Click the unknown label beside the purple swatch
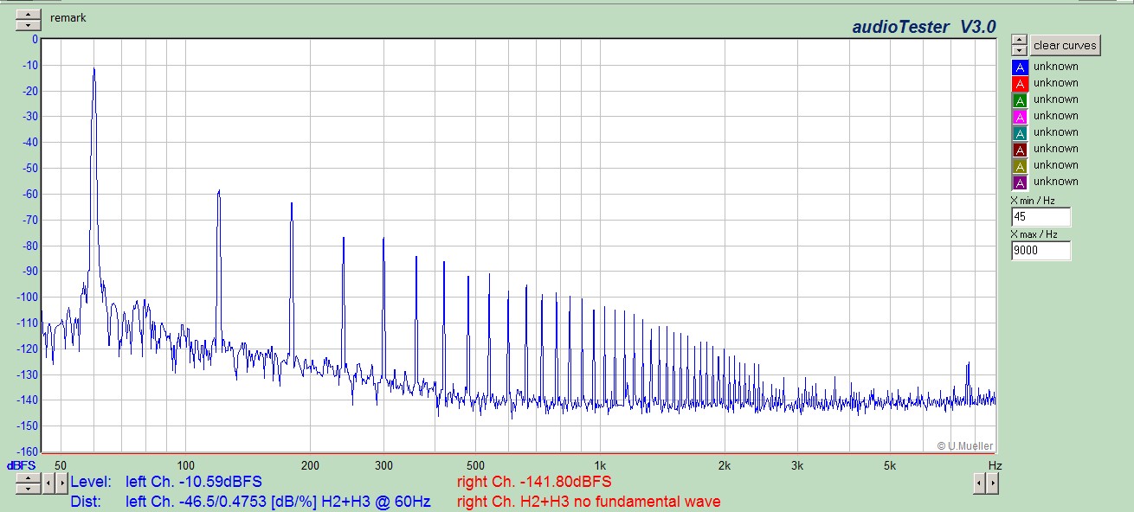 pos(1055,182)
